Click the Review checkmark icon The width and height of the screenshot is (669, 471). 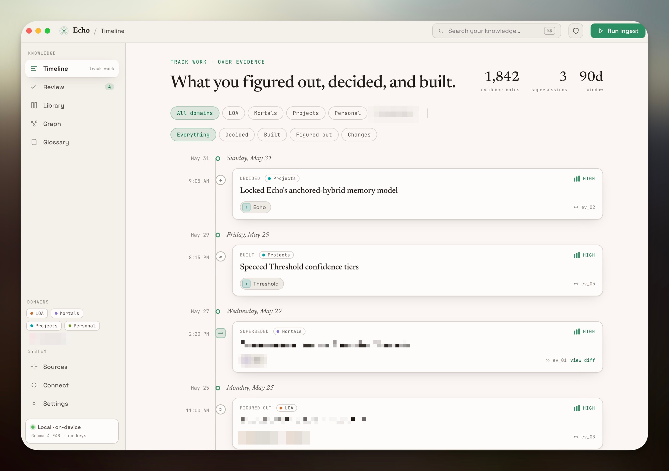(x=34, y=87)
